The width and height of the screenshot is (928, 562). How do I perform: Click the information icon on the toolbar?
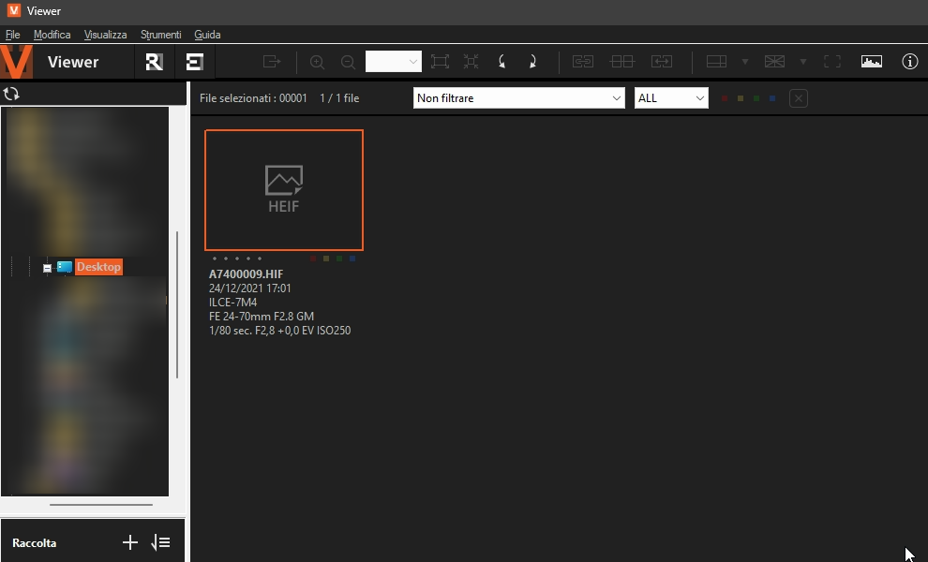(909, 61)
